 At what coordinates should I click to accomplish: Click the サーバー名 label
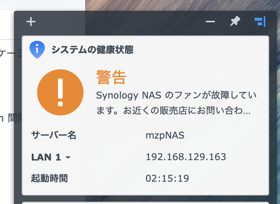pos(54,135)
